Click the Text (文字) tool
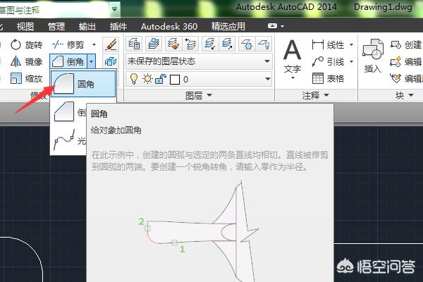Viewport: 423px width, 282px height. click(292, 59)
